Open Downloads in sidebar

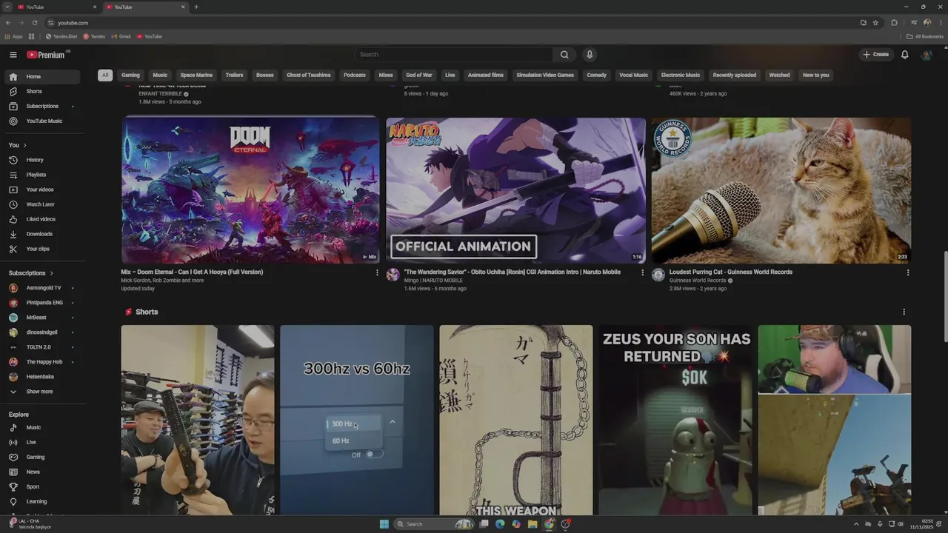point(42,234)
